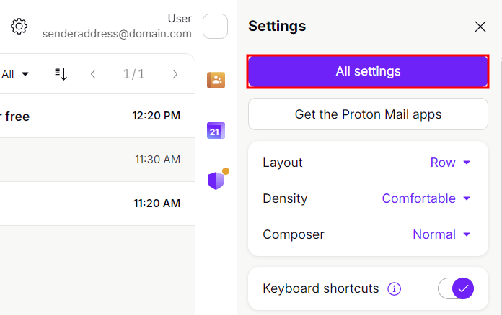Click the keyboard shortcuts info icon

point(394,288)
